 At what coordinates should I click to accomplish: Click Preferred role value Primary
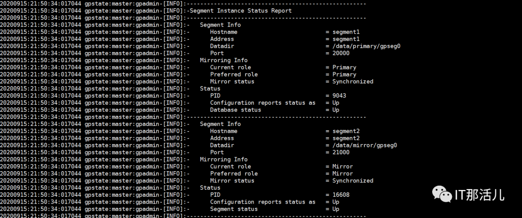pyautogui.click(x=344, y=74)
